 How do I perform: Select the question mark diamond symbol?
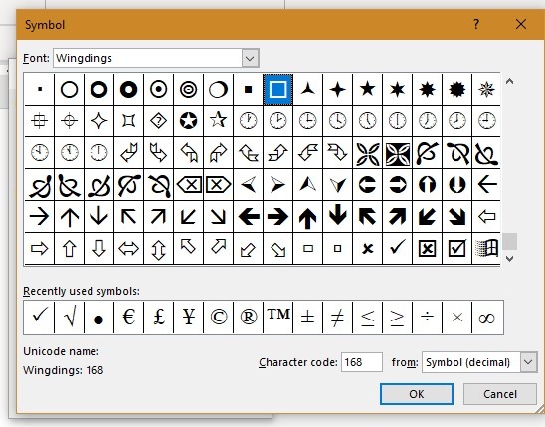click(x=159, y=121)
